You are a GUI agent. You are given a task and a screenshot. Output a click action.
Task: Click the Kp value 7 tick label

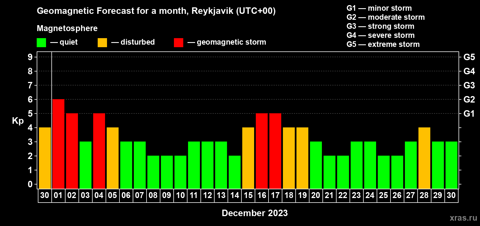click(x=30, y=85)
